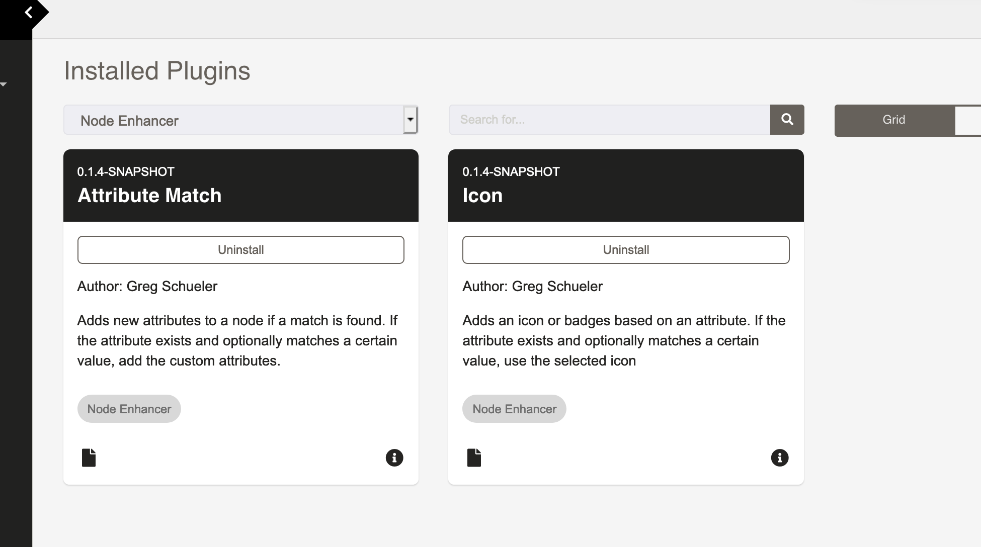The height and width of the screenshot is (547, 981).
Task: View info details for Attribute Match plugin
Action: [x=394, y=458]
